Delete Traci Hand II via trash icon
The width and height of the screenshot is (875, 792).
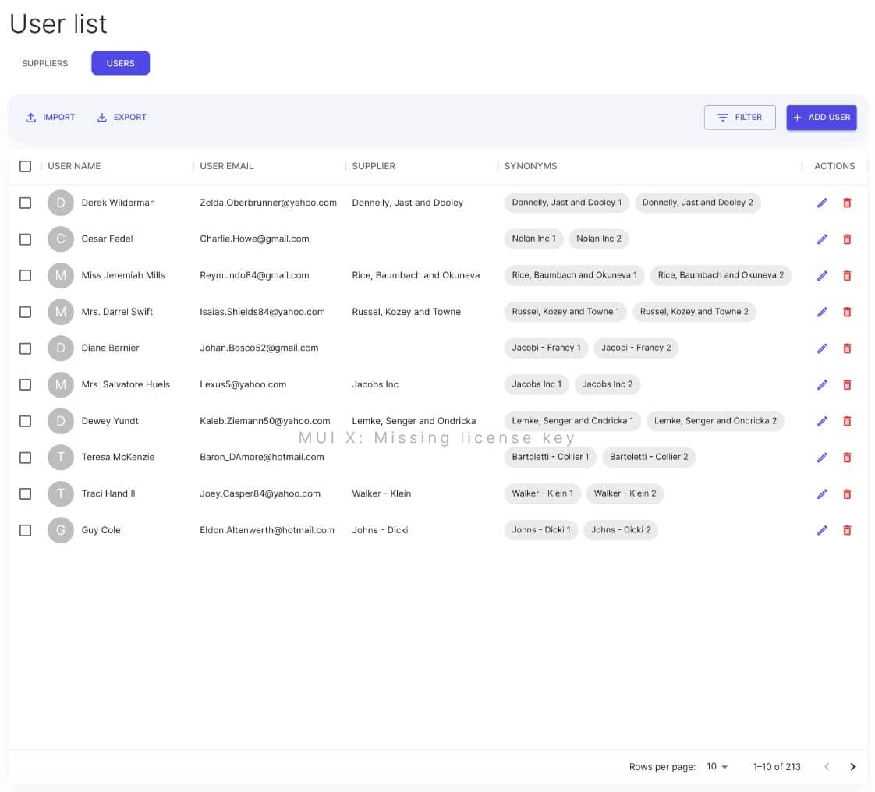pyautogui.click(x=847, y=493)
